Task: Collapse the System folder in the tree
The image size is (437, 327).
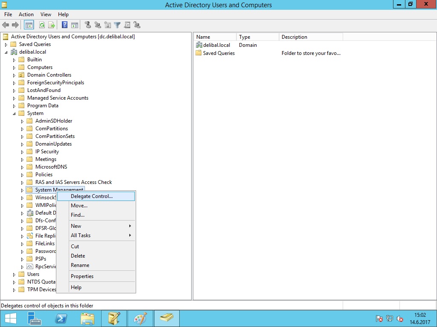Action: 14,114
